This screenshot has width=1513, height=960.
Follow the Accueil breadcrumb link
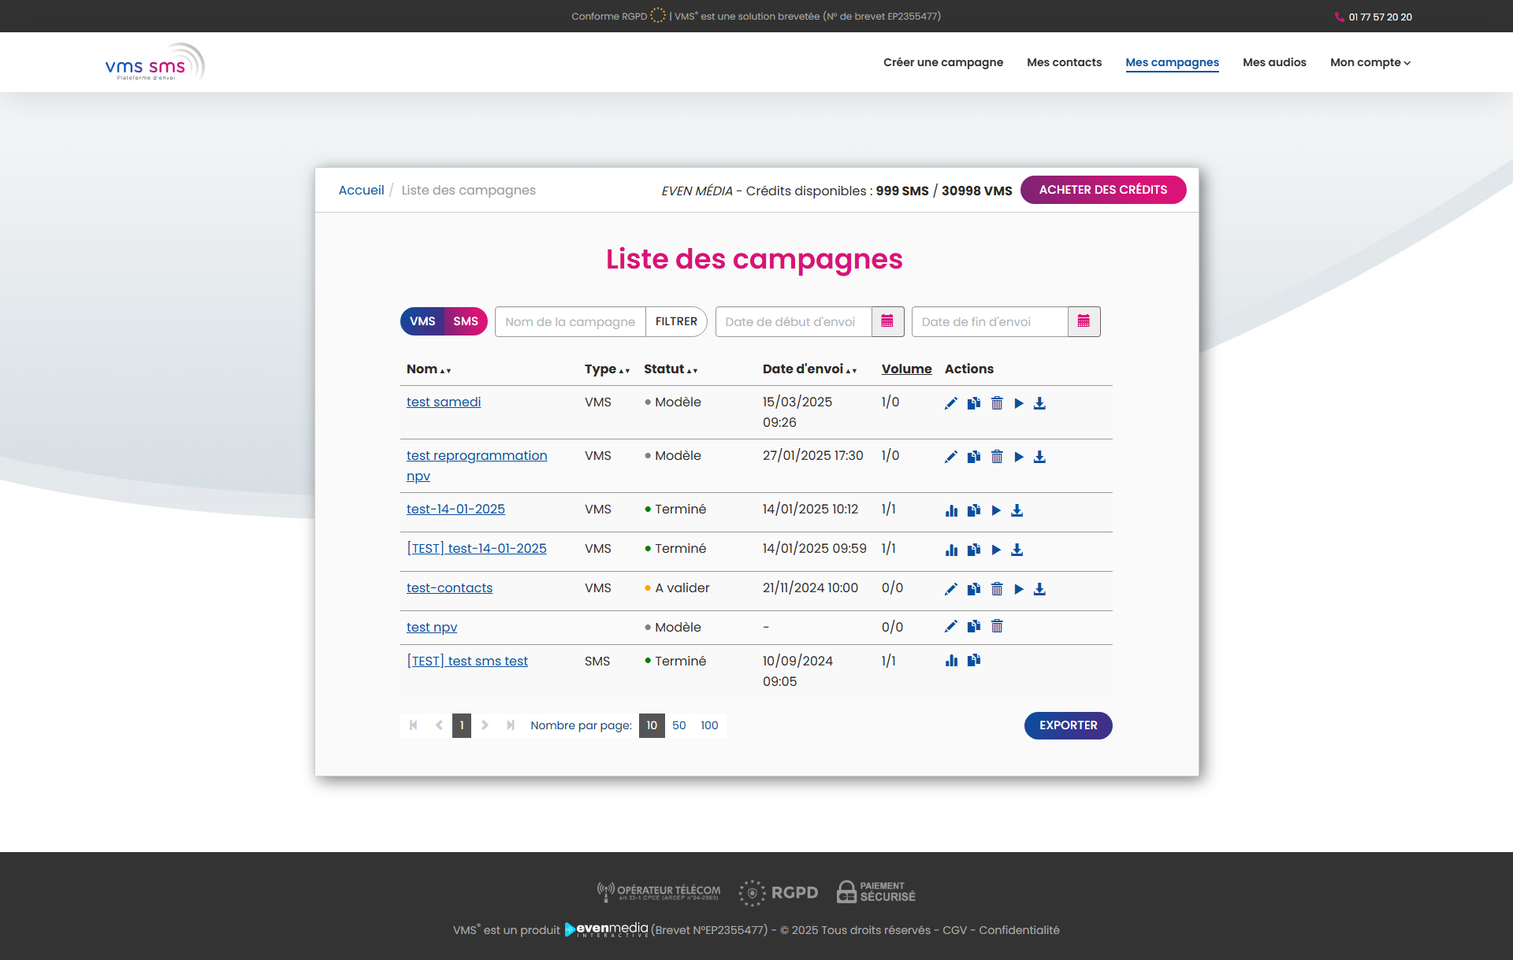click(x=361, y=190)
